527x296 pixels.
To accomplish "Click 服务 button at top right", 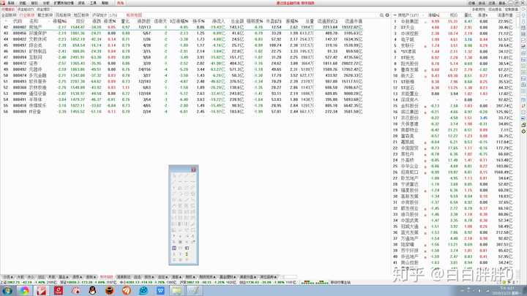I will coord(502,3).
